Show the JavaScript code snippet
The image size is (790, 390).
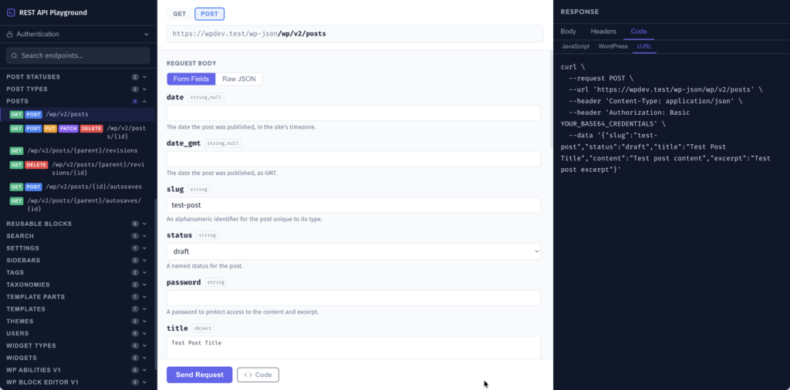point(576,46)
